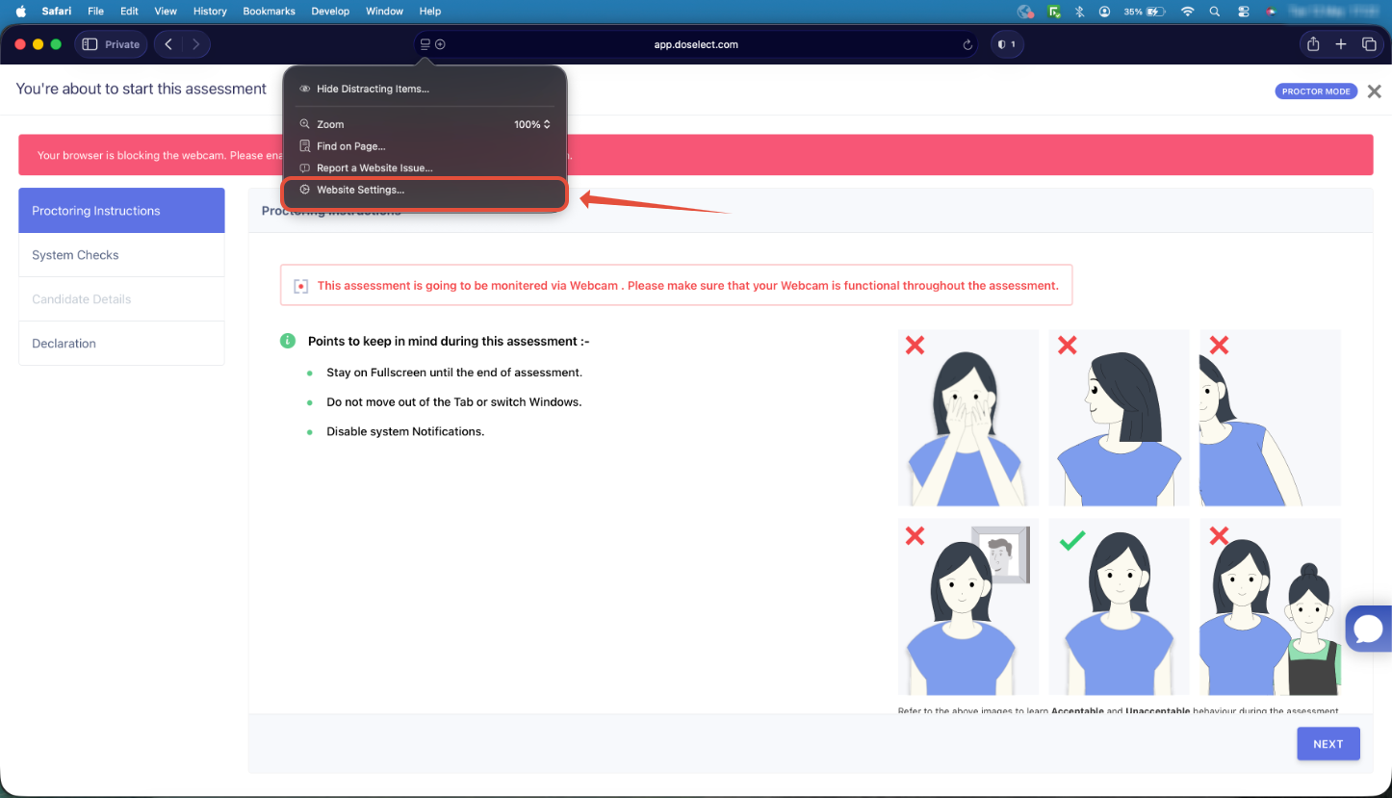Screen dimensions: 1392x798
Task: Open the Declaration tab
Action: (121, 344)
